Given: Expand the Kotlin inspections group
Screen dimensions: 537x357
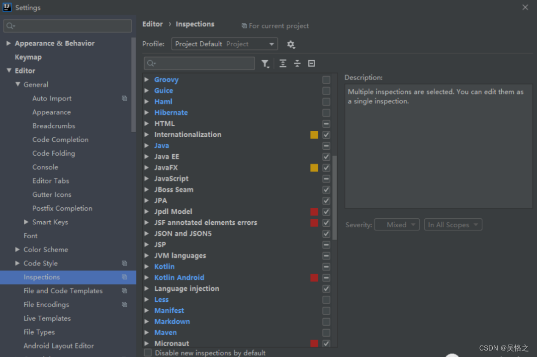Looking at the screenshot, I should point(147,267).
